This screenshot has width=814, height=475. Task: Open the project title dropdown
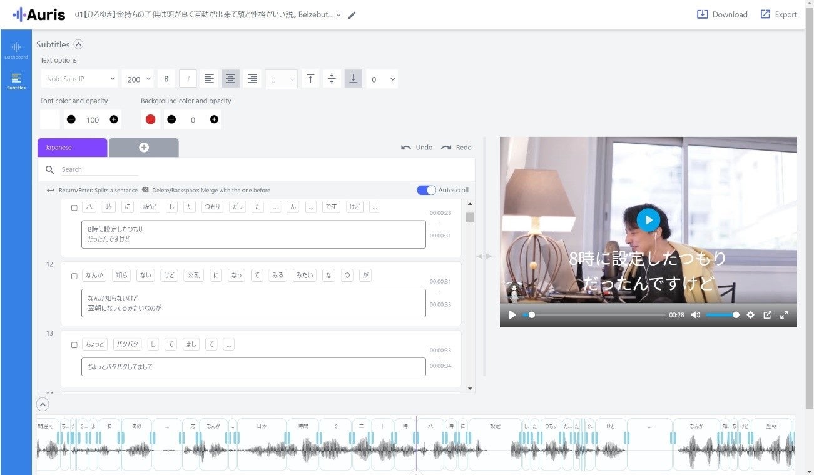338,15
